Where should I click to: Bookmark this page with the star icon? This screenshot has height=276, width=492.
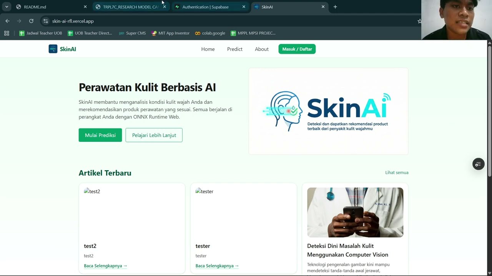[419, 21]
